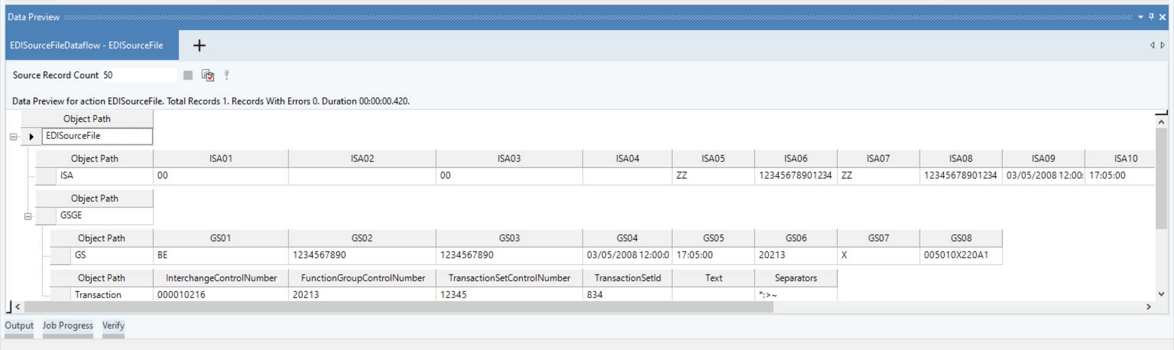Image resolution: width=1174 pixels, height=350 pixels.
Task: Collapse the GSGE node
Action: (x=28, y=217)
